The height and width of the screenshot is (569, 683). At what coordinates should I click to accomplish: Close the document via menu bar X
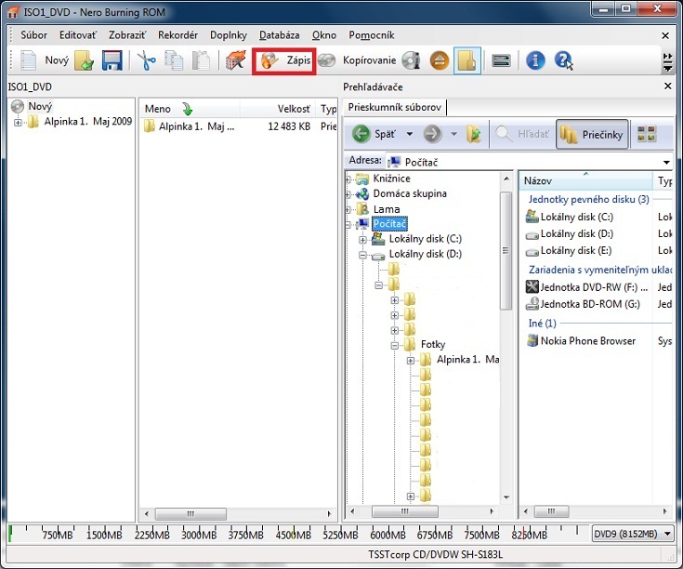(665, 35)
